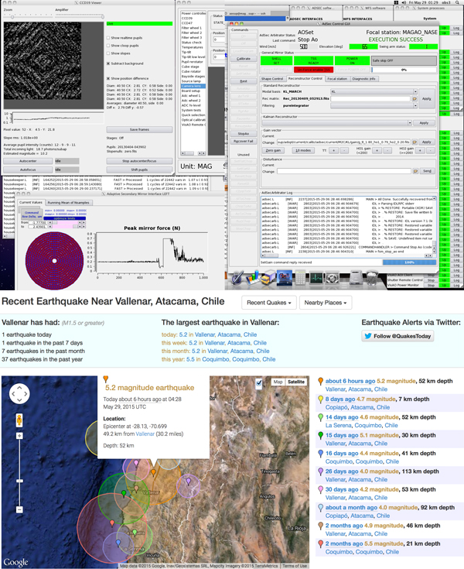Click the Calibrate command button

coord(244,58)
